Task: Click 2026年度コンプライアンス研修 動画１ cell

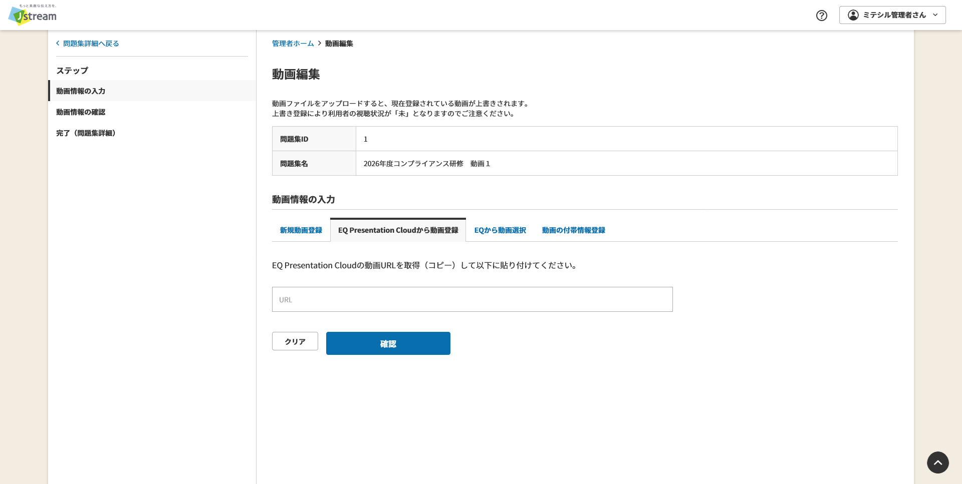Action: tap(626, 163)
